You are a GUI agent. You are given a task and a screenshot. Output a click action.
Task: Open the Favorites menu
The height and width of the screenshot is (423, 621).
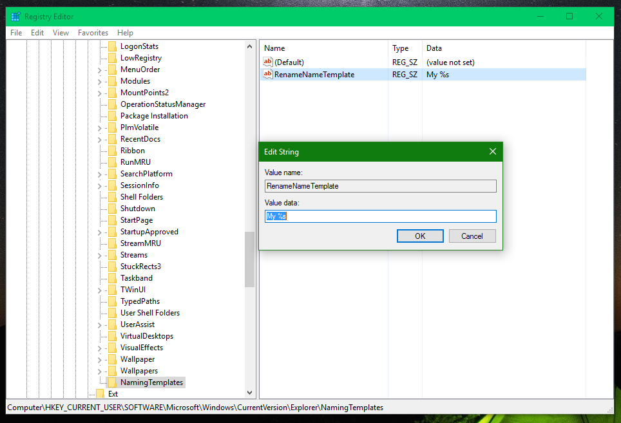click(x=93, y=32)
